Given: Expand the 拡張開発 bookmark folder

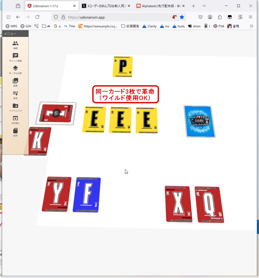Looking at the screenshot, I should (130, 26).
